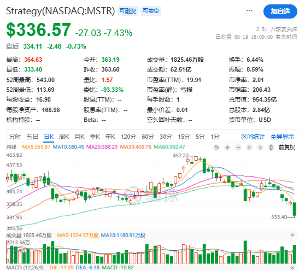305x271 pixels.
Task: Click the volume MA5:1354.57万股 label
Action: (x=78, y=235)
